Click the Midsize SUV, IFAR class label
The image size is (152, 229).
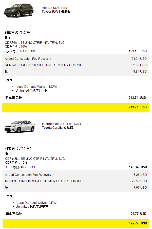(54, 8)
